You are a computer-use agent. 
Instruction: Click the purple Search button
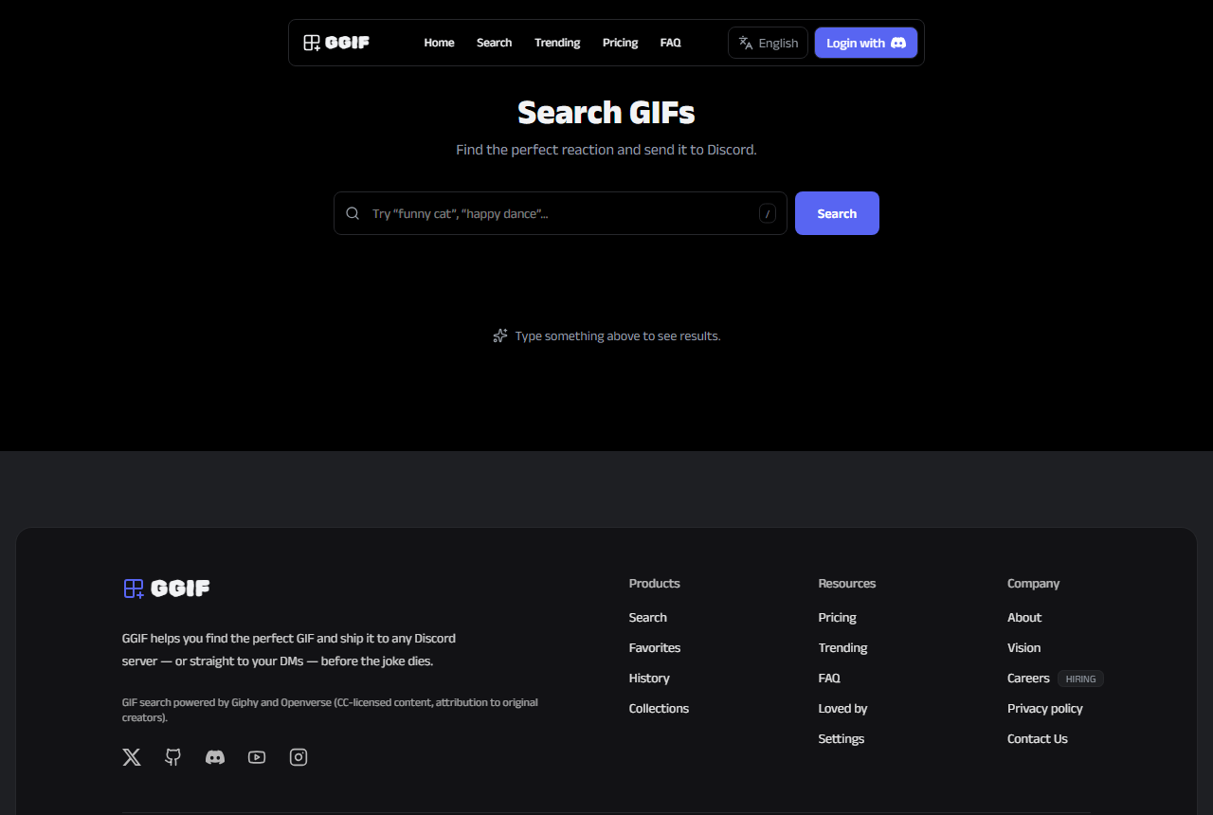837,213
